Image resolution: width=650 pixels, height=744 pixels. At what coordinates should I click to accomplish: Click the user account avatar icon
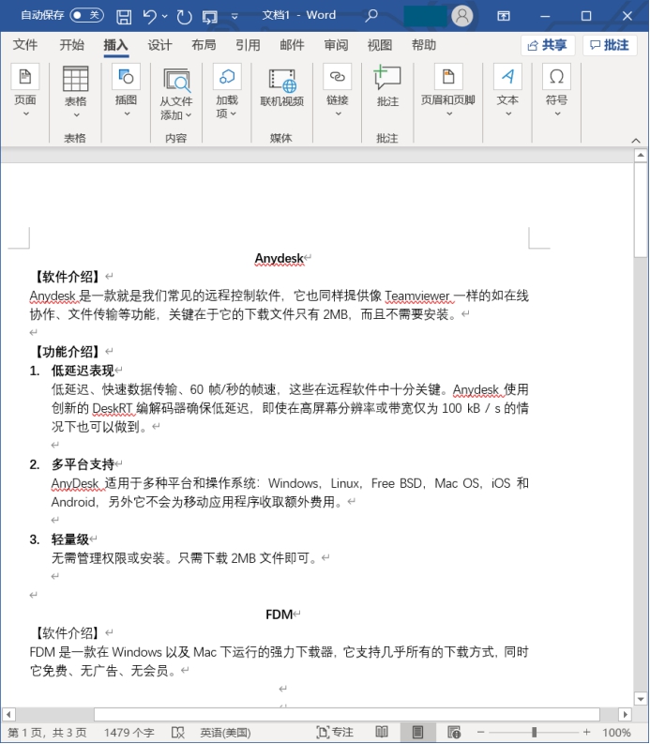[461, 16]
